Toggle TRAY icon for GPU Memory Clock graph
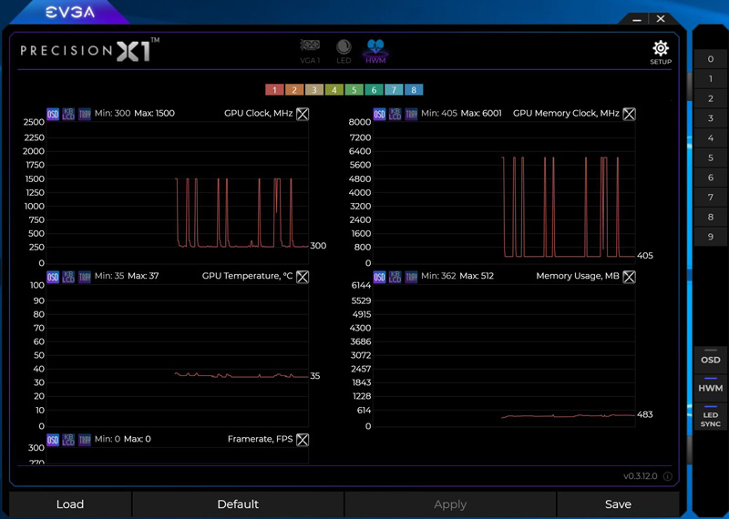This screenshot has width=729, height=519. (x=411, y=114)
